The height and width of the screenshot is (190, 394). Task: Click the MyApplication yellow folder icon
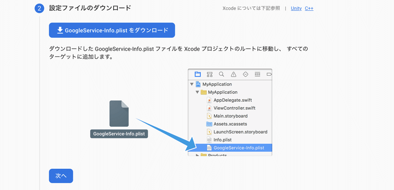coord(203,92)
